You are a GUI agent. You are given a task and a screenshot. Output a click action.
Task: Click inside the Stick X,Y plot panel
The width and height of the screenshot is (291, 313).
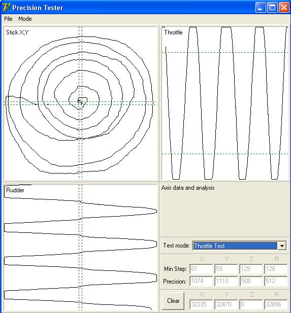[80, 103]
